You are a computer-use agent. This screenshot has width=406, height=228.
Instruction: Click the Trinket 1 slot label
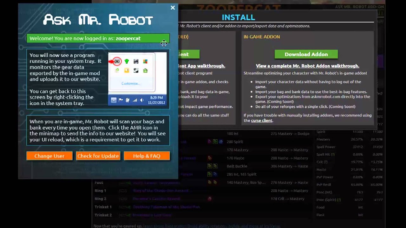(x=103, y=207)
